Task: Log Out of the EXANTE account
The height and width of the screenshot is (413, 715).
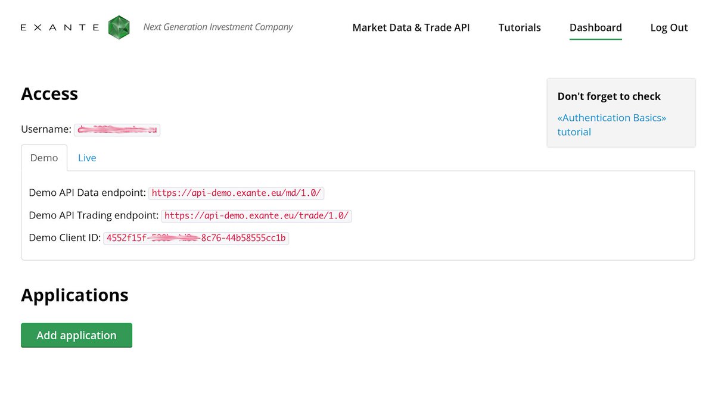Action: 669,27
